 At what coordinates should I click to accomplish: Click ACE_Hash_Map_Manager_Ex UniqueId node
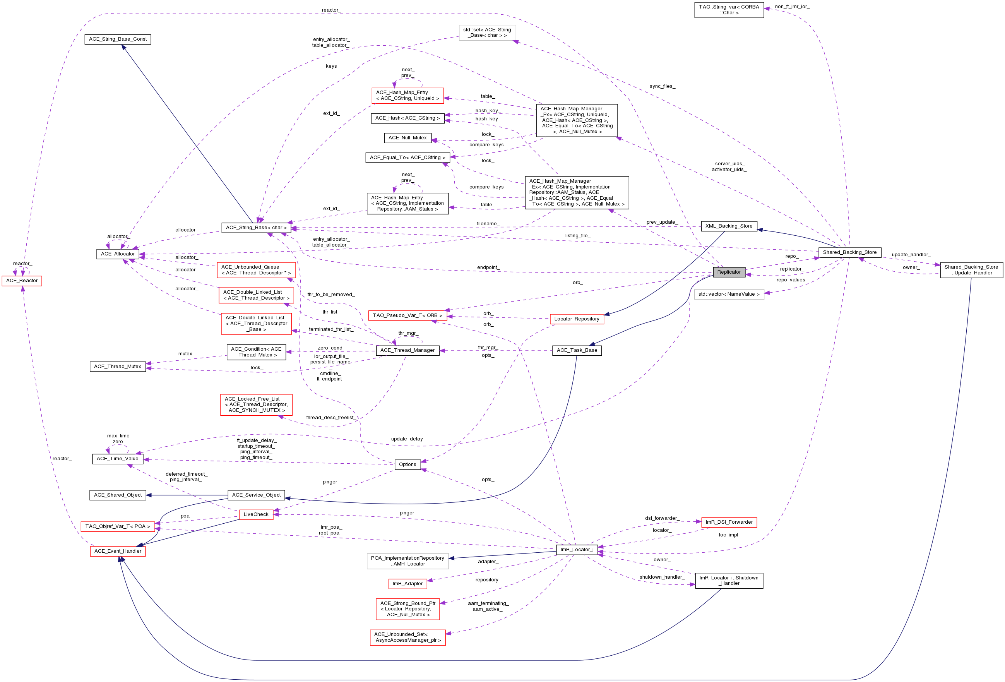(577, 120)
